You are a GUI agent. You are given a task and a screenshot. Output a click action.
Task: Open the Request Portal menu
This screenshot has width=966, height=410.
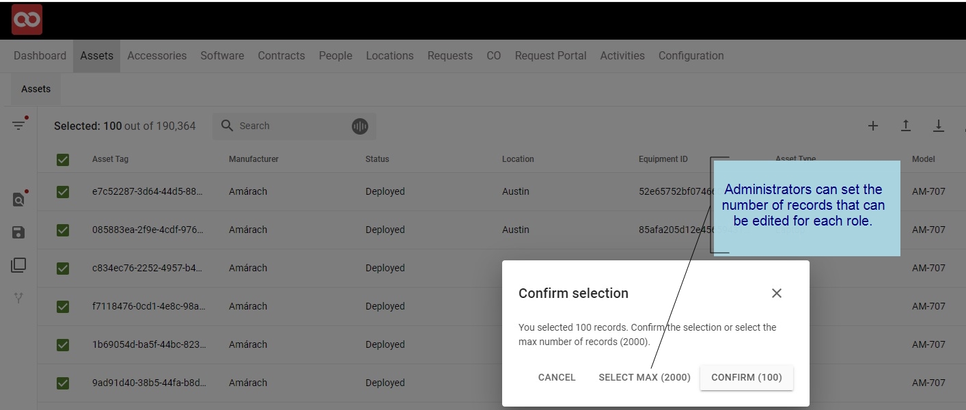point(551,56)
